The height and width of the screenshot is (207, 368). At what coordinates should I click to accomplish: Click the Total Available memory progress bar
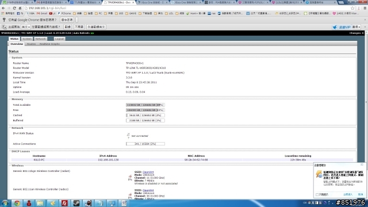[x=145, y=105]
